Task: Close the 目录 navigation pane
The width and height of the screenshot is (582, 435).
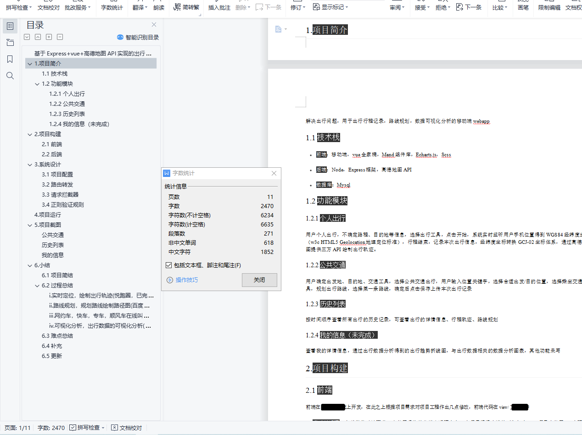Action: coord(154,25)
